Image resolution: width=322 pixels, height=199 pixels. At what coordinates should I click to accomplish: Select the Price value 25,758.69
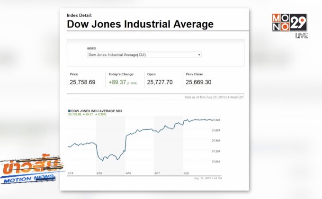[x=82, y=82]
